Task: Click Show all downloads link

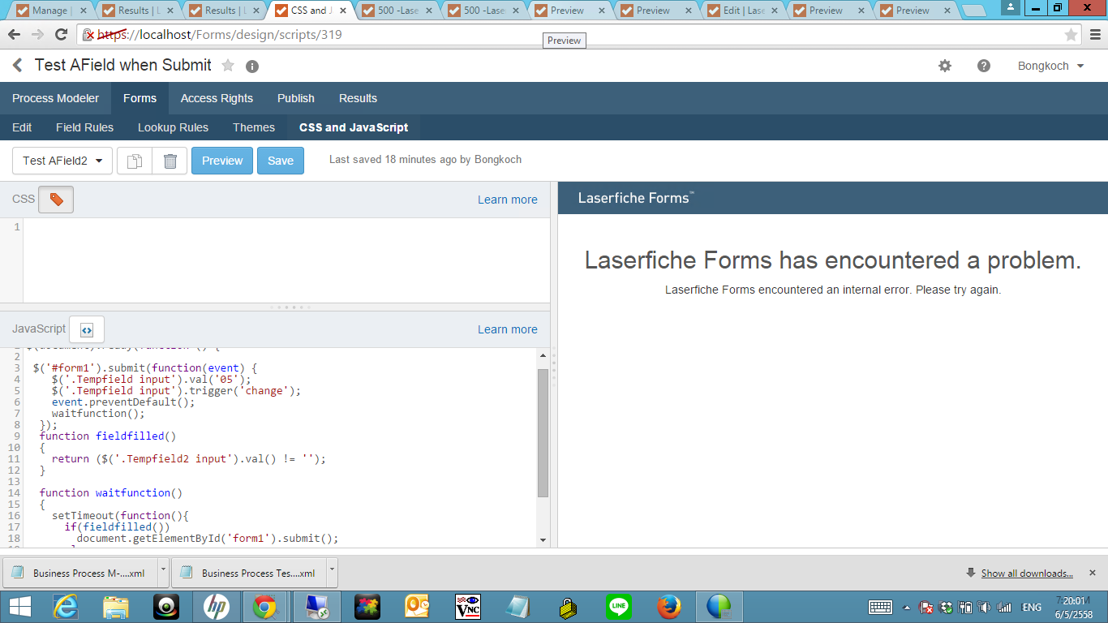Action: [1027, 573]
